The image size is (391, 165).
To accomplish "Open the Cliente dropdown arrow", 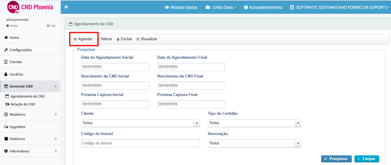I will [197, 123].
